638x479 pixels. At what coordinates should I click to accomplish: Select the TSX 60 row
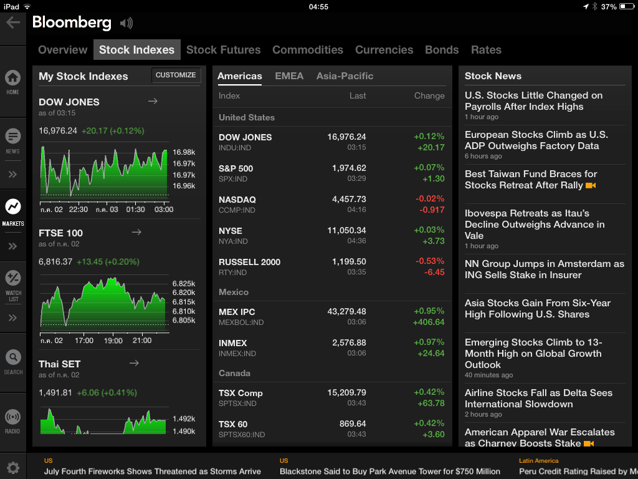click(x=331, y=429)
